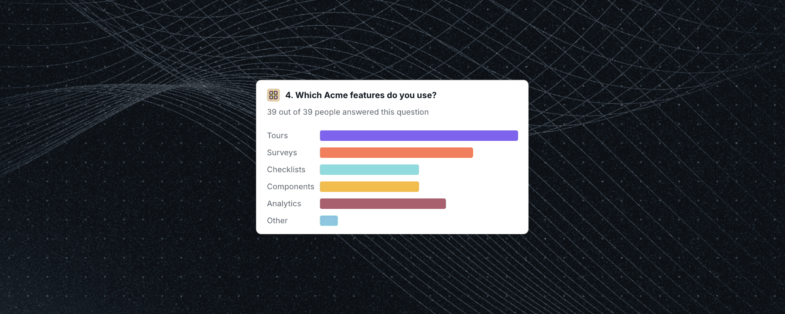This screenshot has width=785, height=314.
Task: Click the Analytics answer label
Action: tap(284, 203)
